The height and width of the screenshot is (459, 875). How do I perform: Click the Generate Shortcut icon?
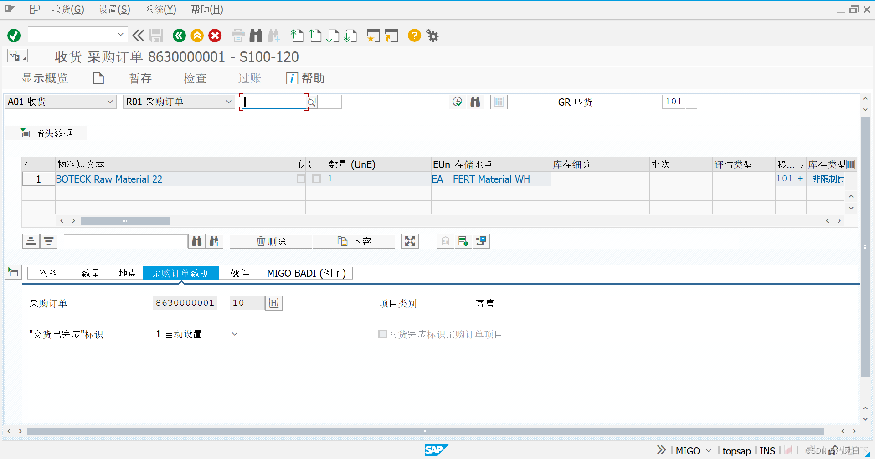tap(391, 36)
